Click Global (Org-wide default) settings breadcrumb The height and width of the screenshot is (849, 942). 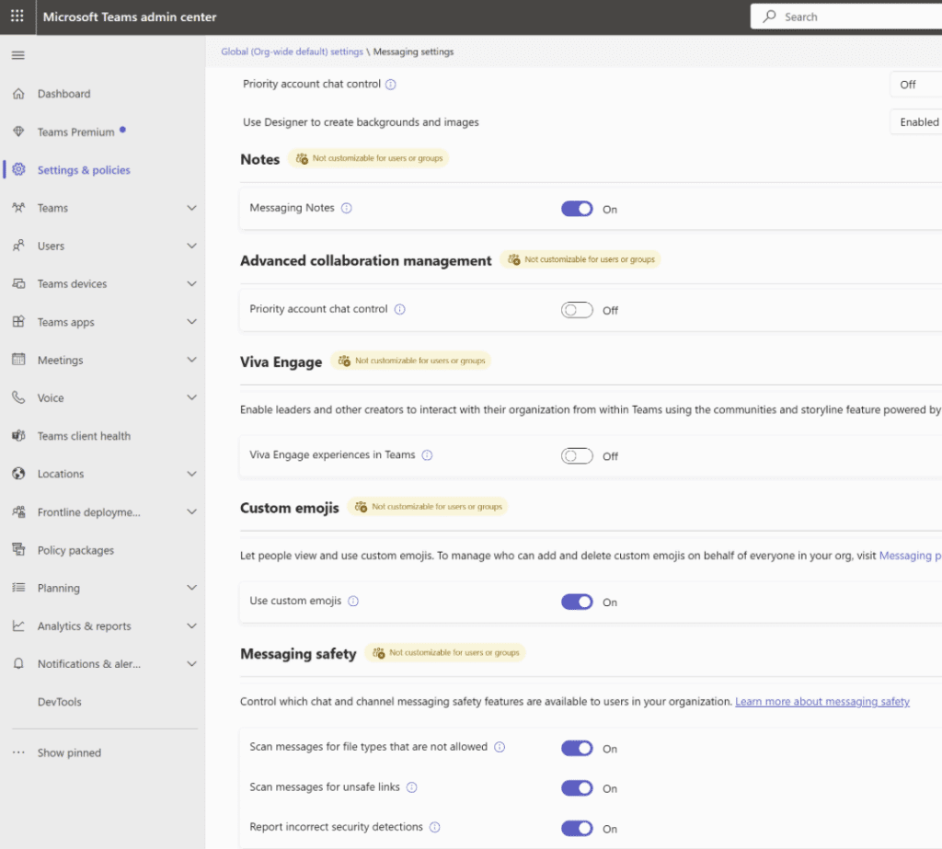point(292,52)
